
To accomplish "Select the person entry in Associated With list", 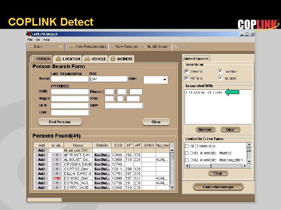I will pyautogui.click(x=204, y=93).
